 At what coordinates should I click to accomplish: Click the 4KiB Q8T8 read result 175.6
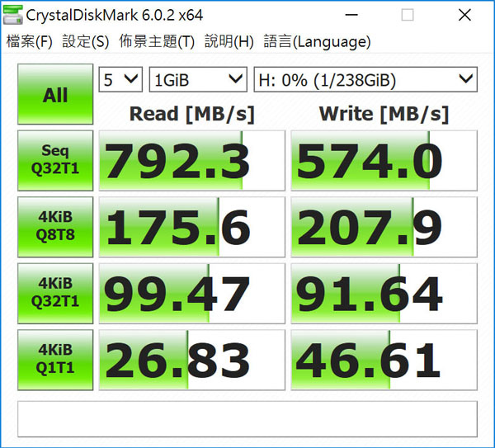(x=192, y=227)
